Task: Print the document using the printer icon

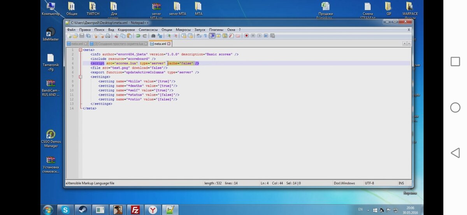Action: (108, 36)
